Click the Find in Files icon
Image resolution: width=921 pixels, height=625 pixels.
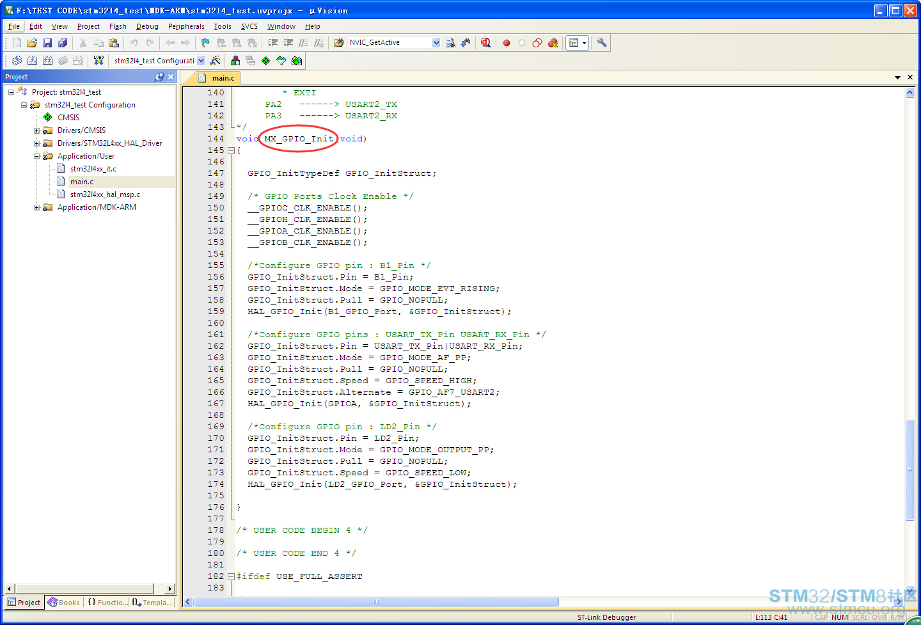coord(339,43)
